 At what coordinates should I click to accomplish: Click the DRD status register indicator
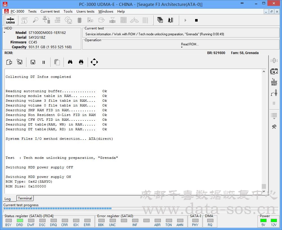pos(20,220)
